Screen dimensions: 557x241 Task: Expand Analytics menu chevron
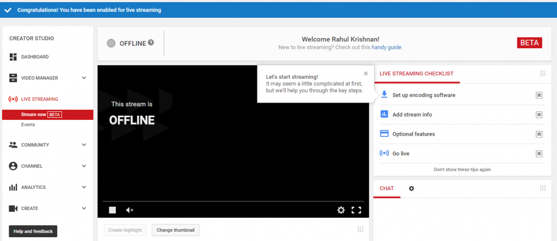pos(84,187)
